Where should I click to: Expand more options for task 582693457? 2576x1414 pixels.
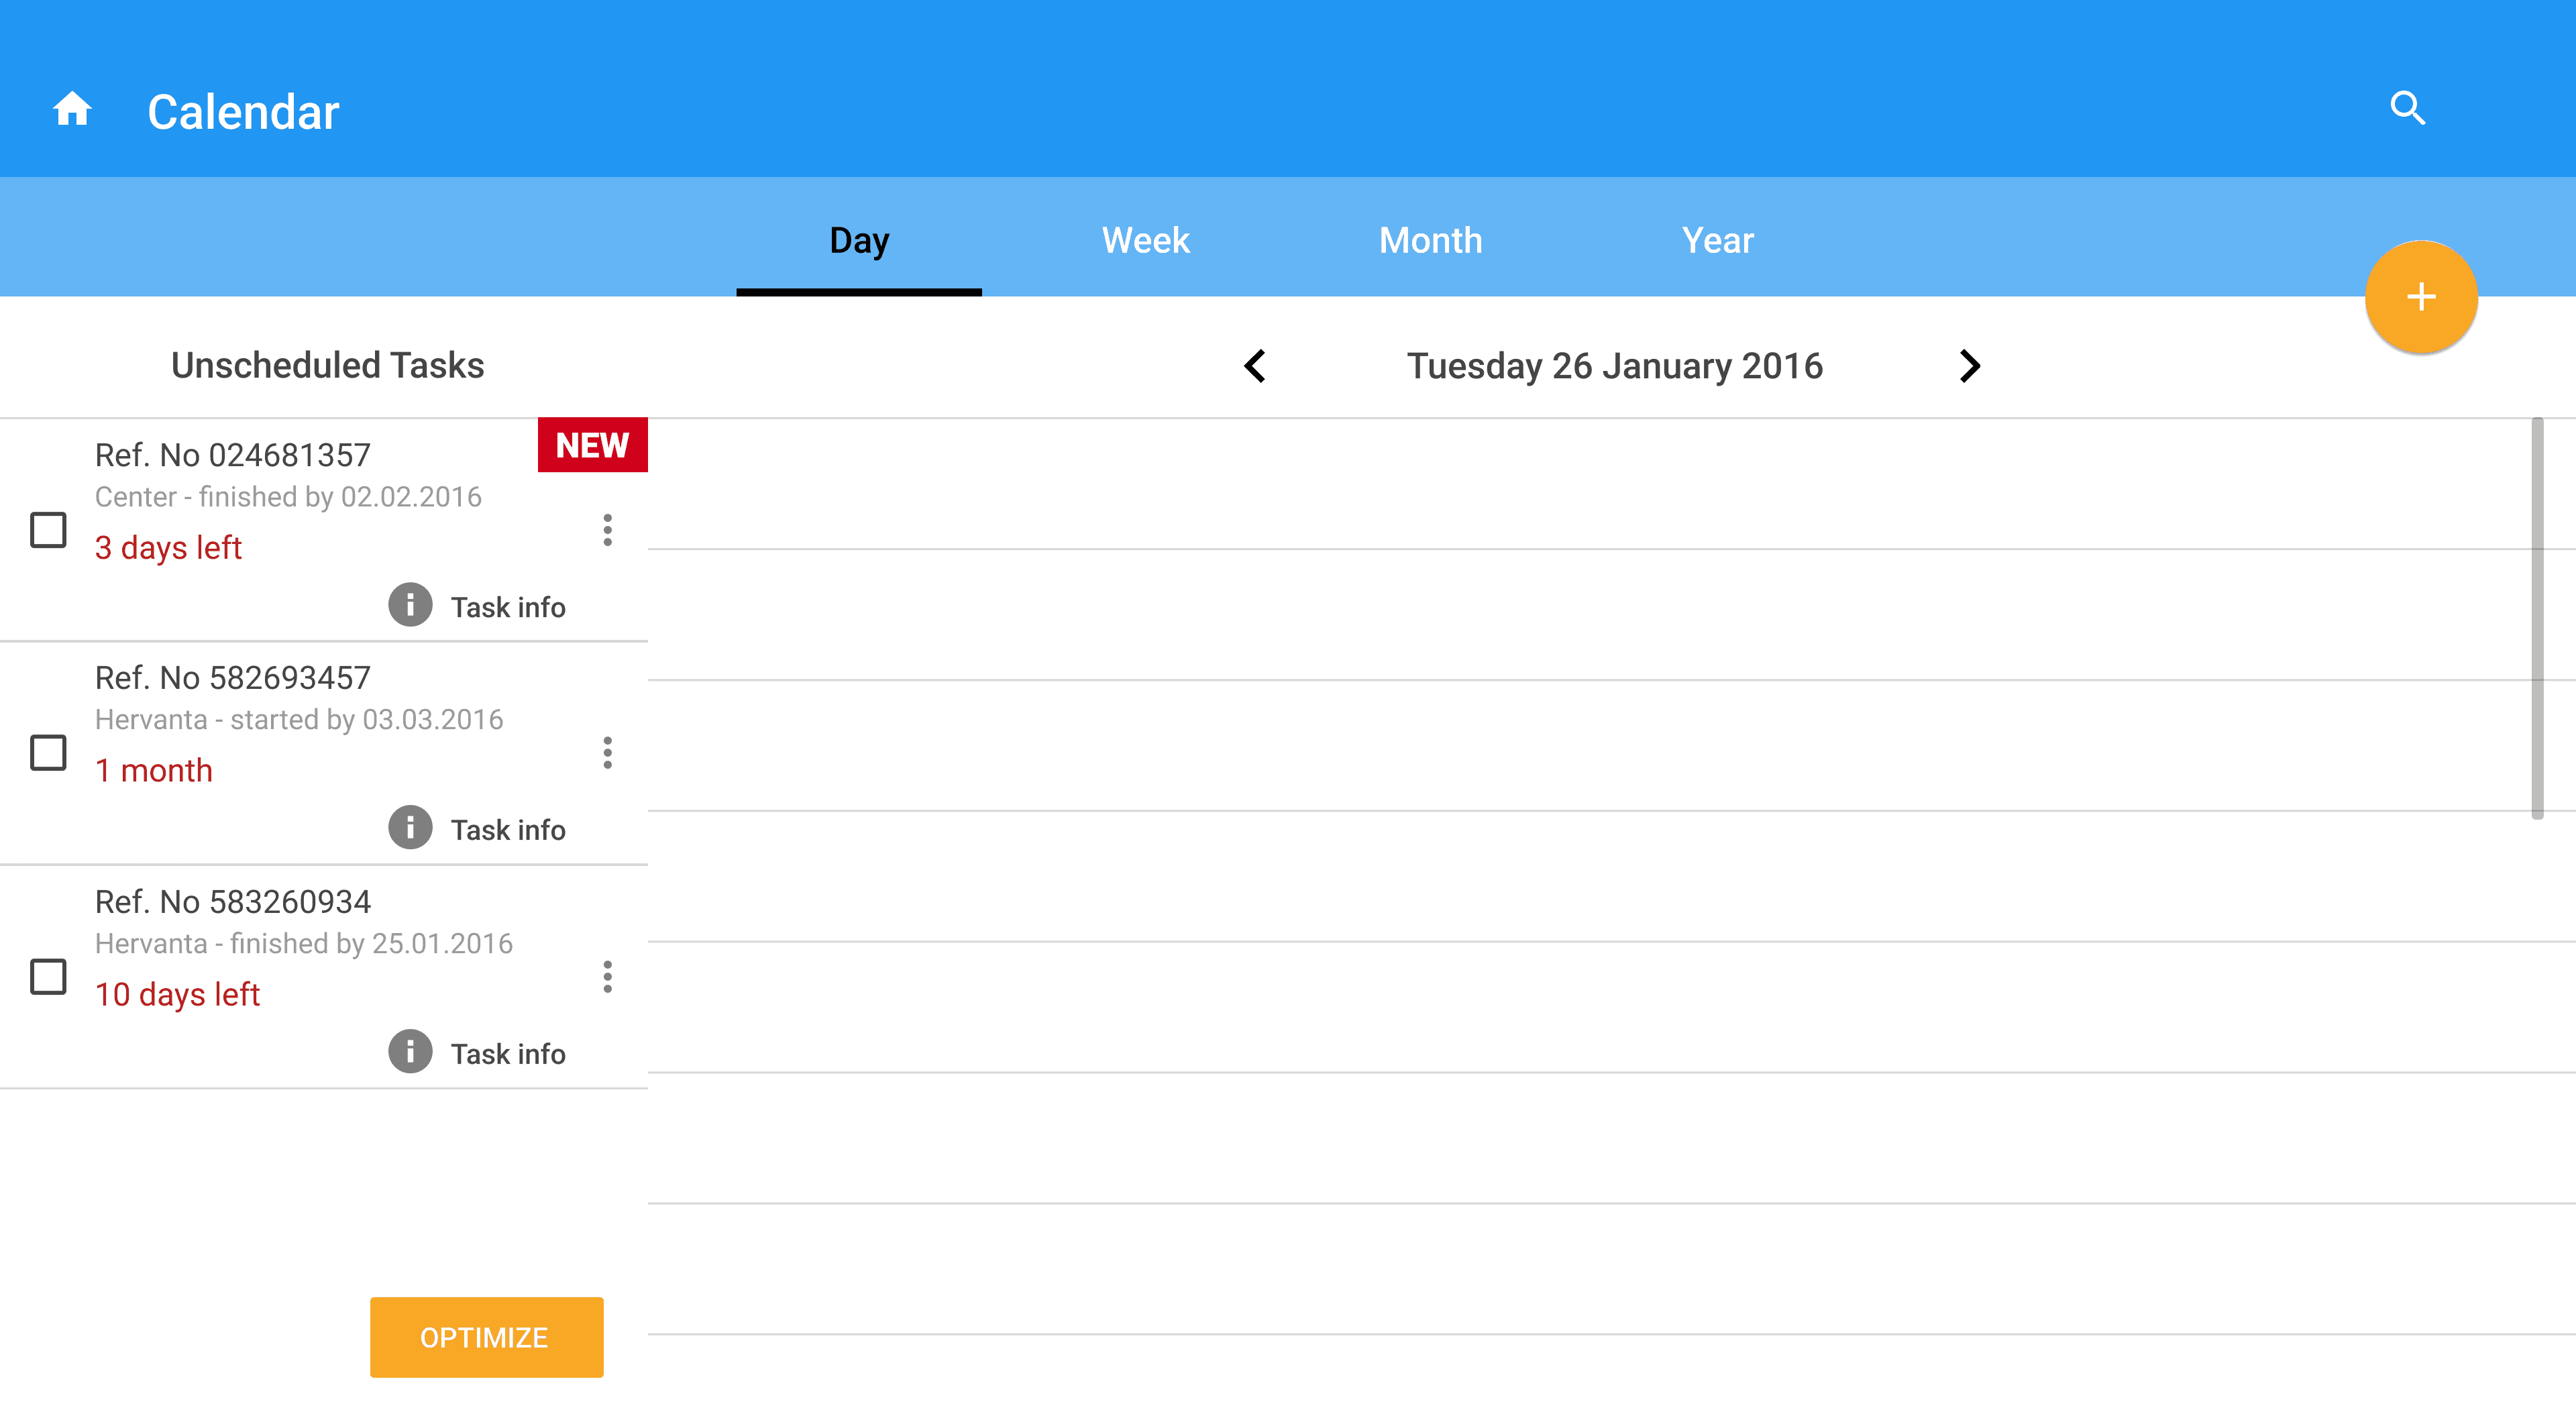tap(607, 753)
